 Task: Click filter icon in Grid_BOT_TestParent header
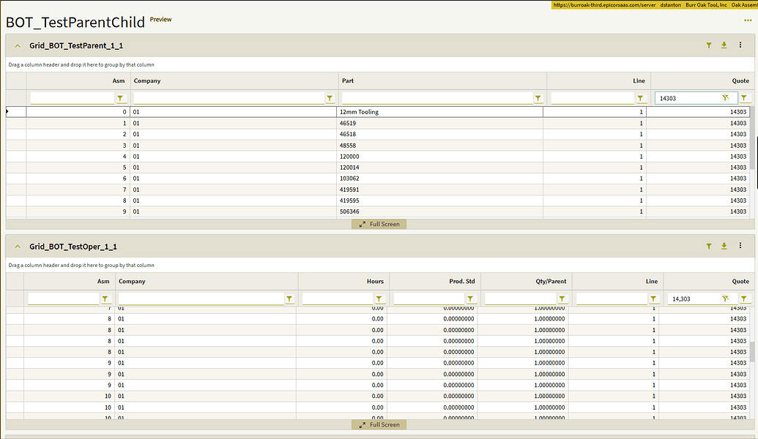pyautogui.click(x=708, y=45)
